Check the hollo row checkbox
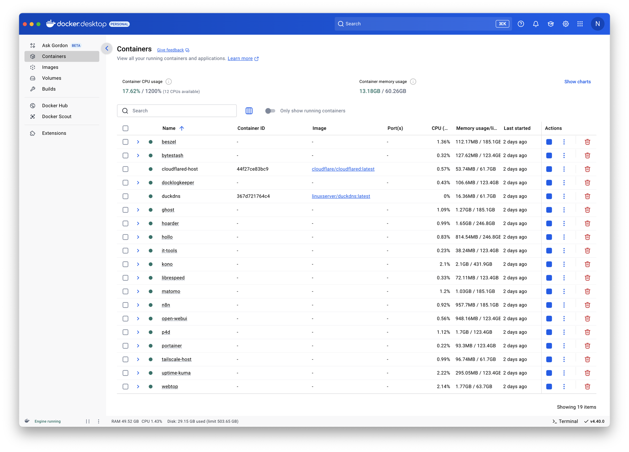The height and width of the screenshot is (452, 629). point(125,237)
